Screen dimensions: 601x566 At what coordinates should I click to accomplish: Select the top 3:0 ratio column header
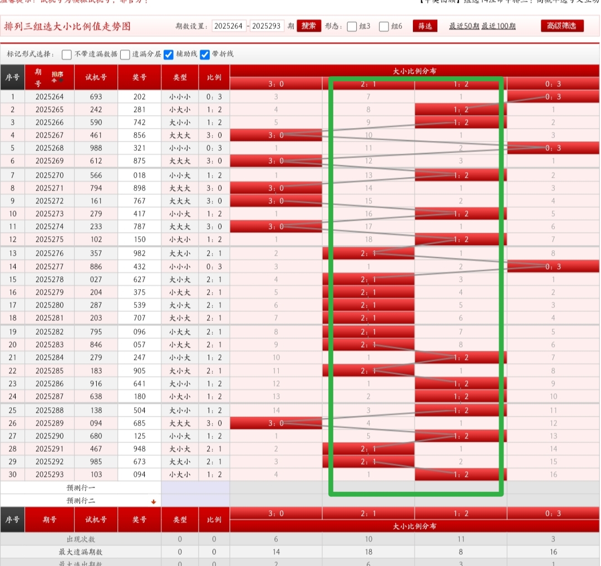pyautogui.click(x=275, y=84)
